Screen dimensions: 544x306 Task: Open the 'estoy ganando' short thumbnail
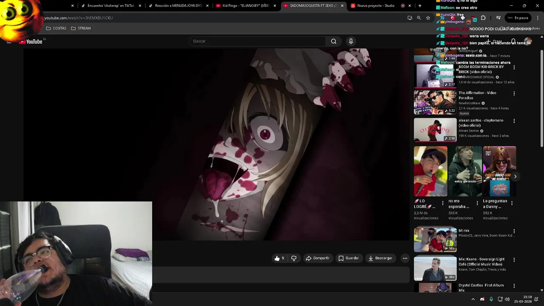coord(465,171)
